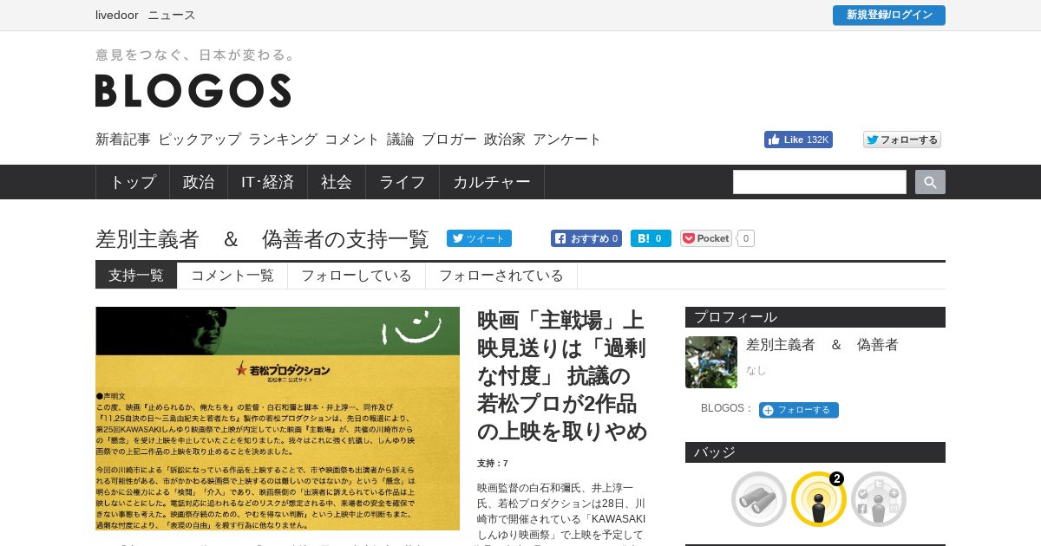This screenshot has height=546, width=1041.
Task: Open 議論 link
Action: tap(401, 140)
